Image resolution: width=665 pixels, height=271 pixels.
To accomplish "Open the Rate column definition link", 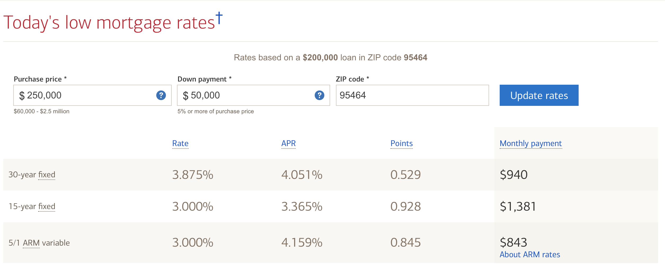I will [180, 143].
